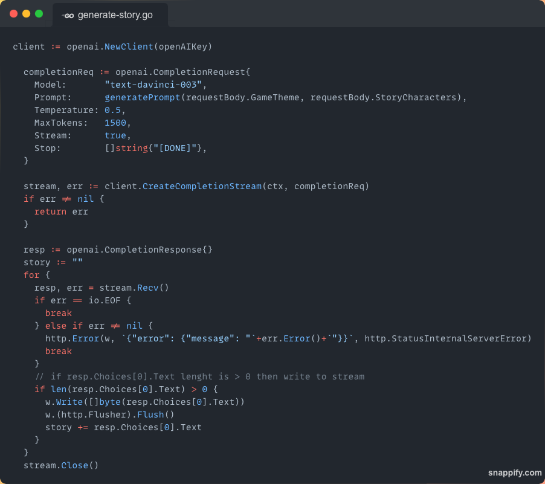Viewport: 545px width, 484px height.
Task: Select the generate-story.go tab
Action: coord(110,16)
